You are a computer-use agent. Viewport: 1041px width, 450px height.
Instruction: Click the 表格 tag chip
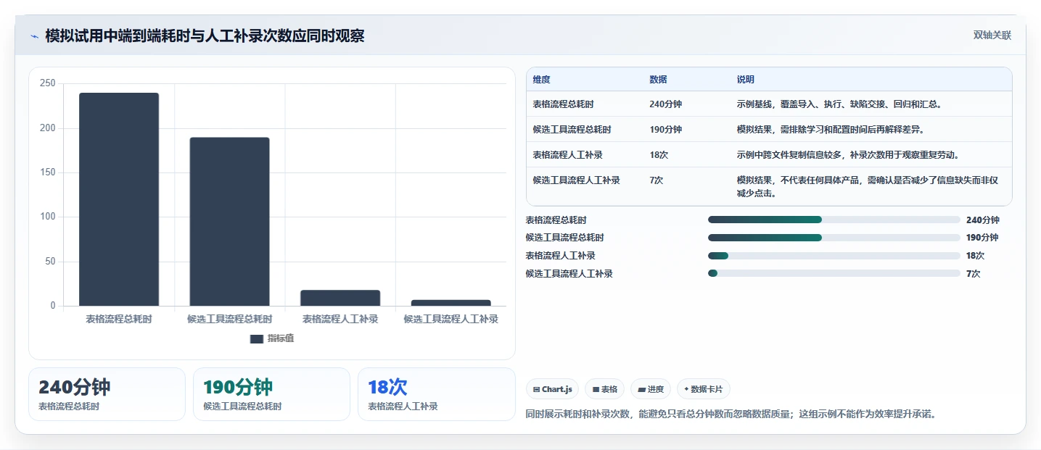[x=604, y=389]
